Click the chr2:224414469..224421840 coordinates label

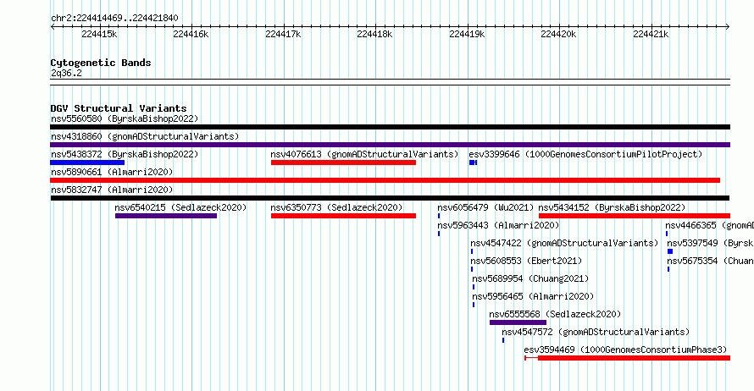pos(114,18)
